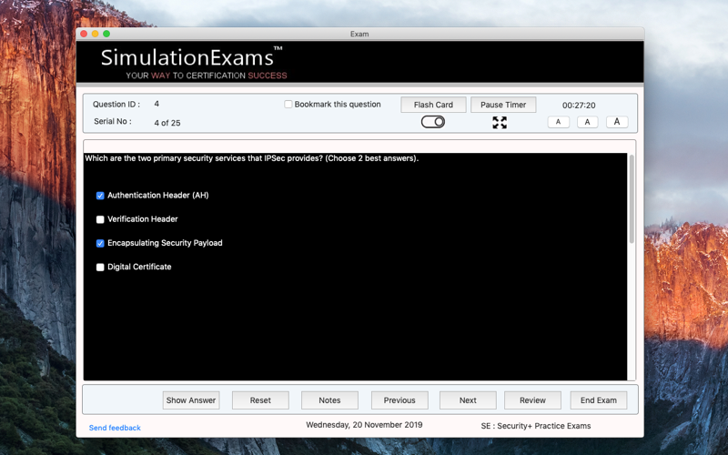
Task: Check the Verification Header option
Action: (100, 219)
